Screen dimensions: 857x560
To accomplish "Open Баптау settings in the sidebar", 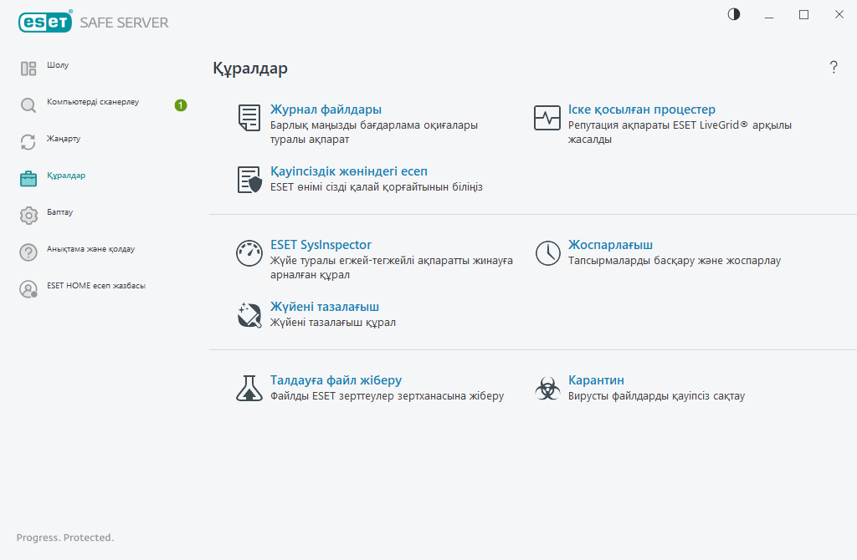I will [x=59, y=212].
